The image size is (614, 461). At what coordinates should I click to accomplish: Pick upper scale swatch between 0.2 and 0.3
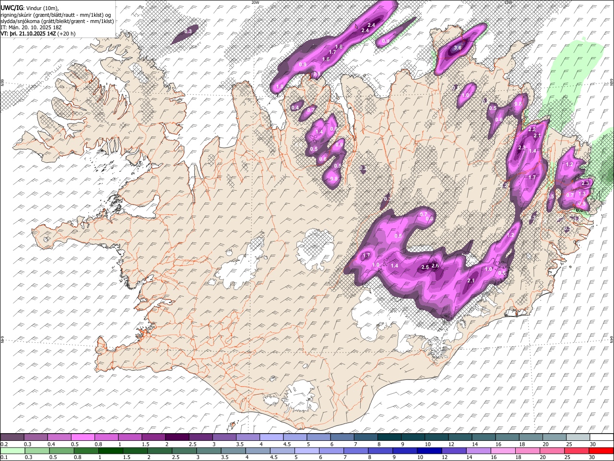click(12, 437)
